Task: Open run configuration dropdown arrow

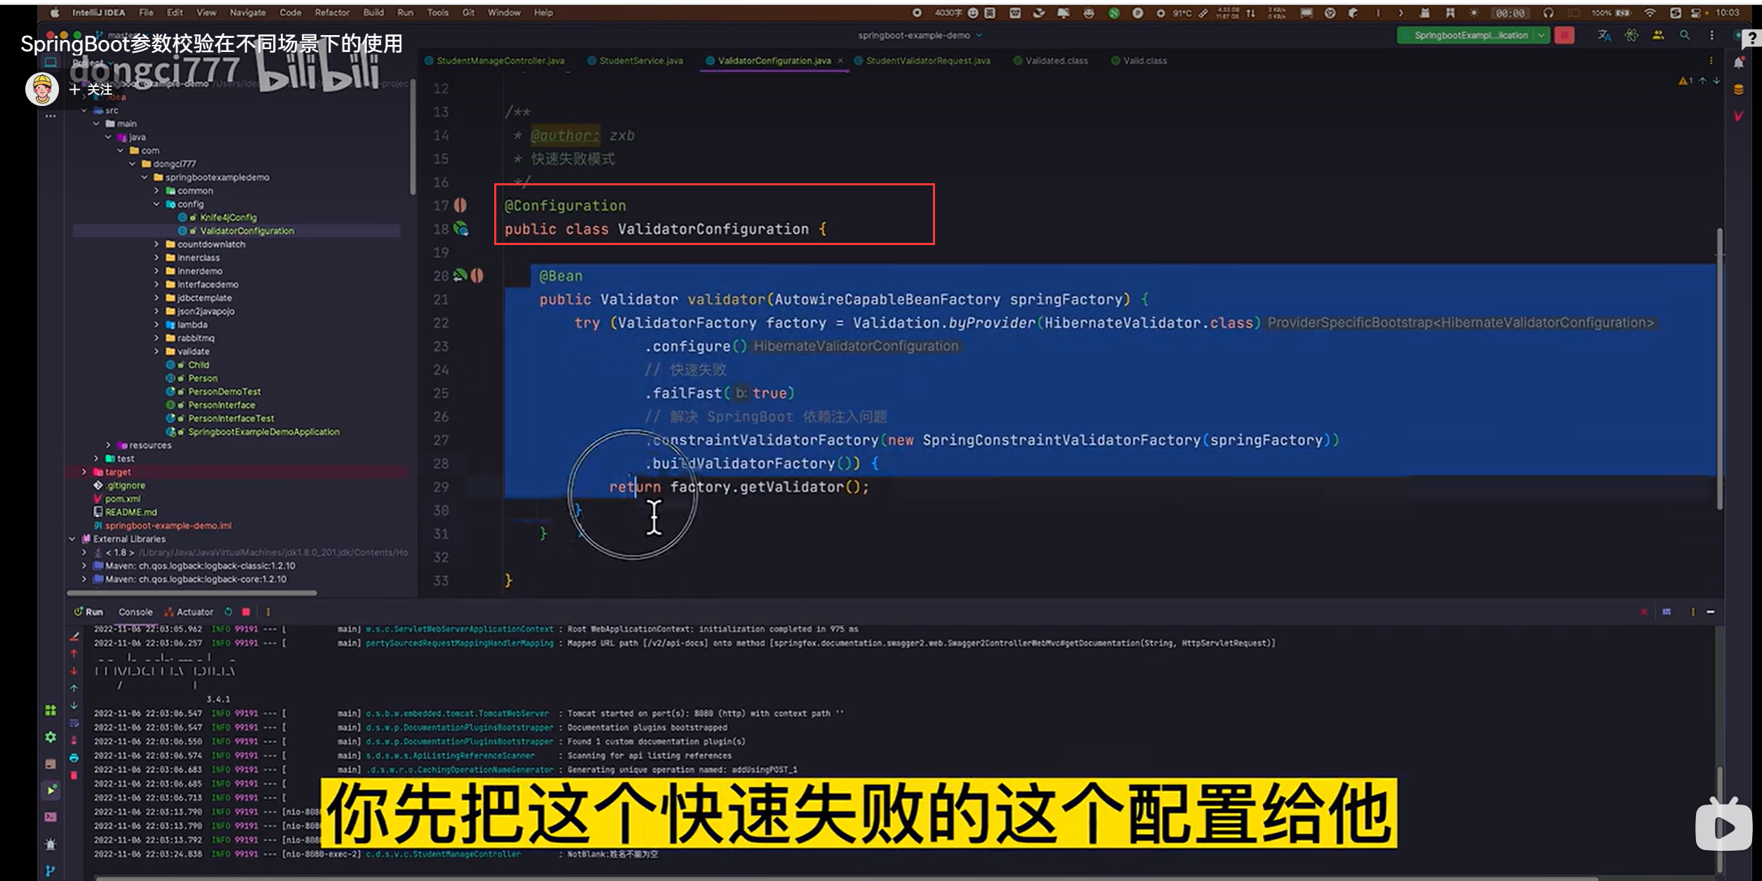Action: click(x=1541, y=35)
